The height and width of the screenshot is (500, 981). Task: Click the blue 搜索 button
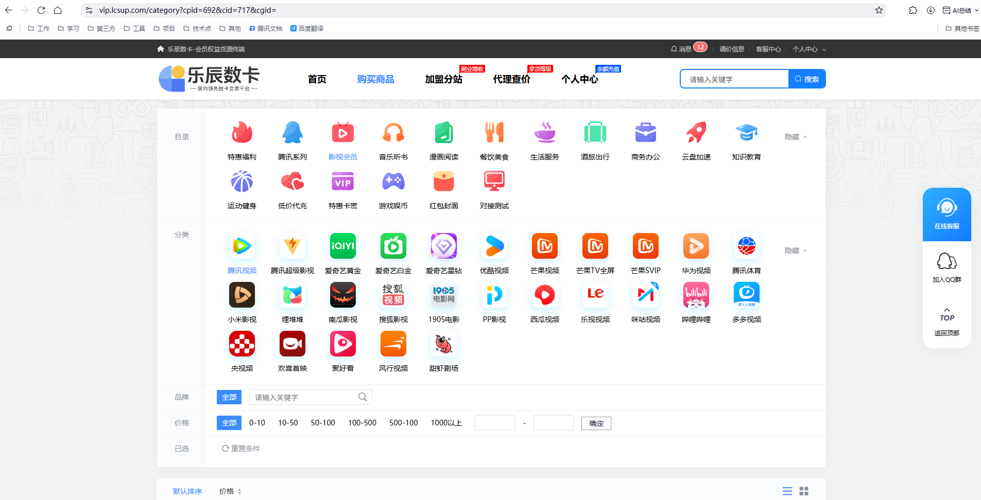807,79
